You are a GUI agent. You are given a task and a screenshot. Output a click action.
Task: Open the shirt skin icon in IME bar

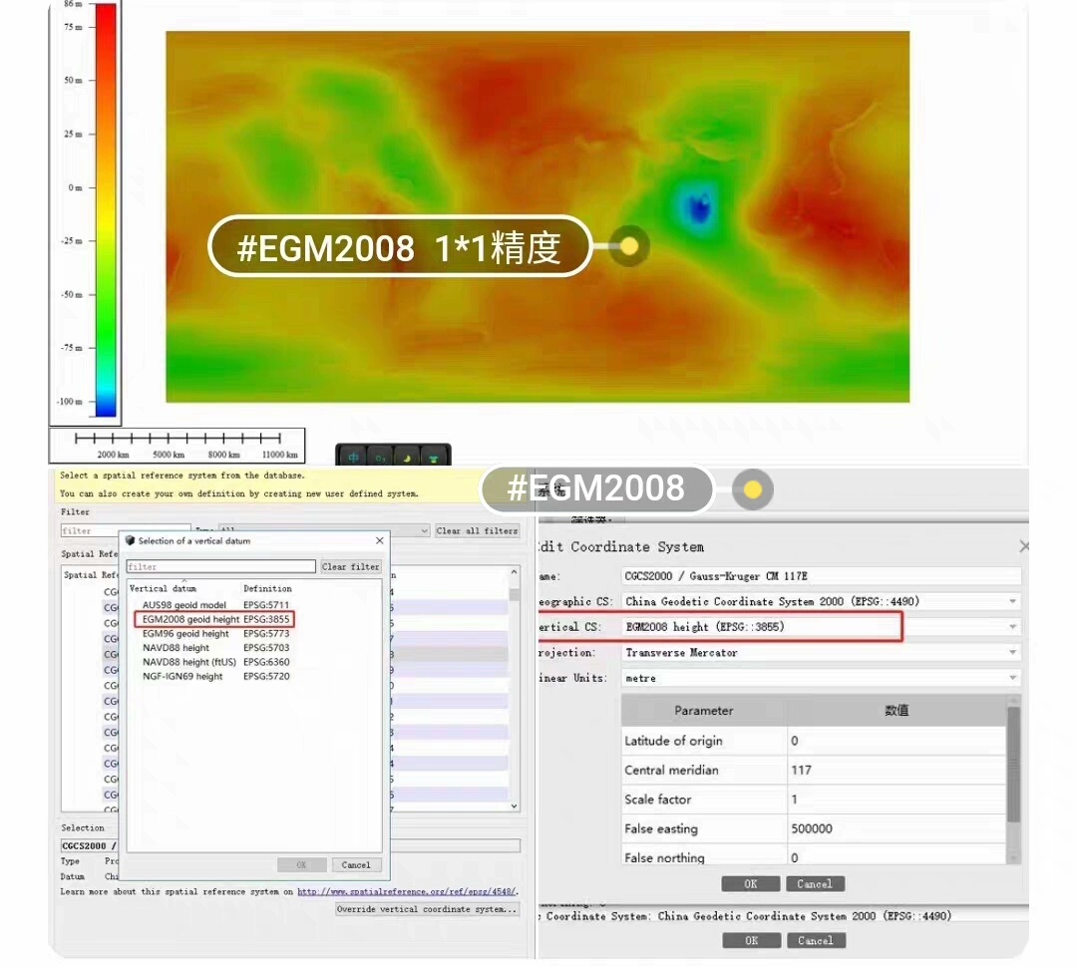[433, 458]
